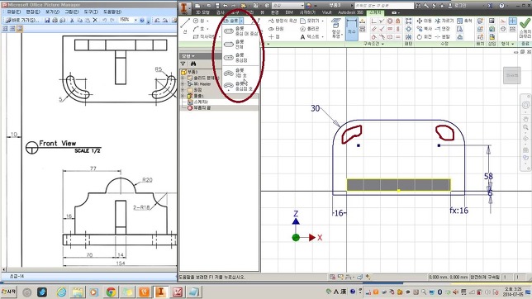Click Picture Manager save icon
Screen dimensions: 532x299
[x=47, y=21]
